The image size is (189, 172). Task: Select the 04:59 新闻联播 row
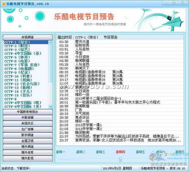point(120,61)
